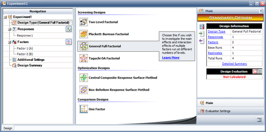Click the purple arrow page icon
266x132 pixels.
point(202,41)
